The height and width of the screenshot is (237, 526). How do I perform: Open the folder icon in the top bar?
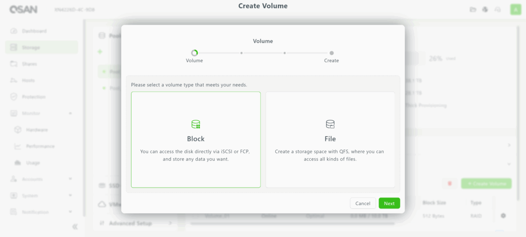coord(473,9)
